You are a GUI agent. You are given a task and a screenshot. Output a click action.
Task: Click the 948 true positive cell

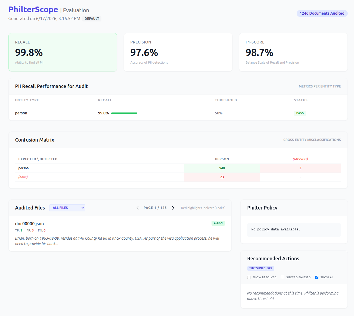222,168
